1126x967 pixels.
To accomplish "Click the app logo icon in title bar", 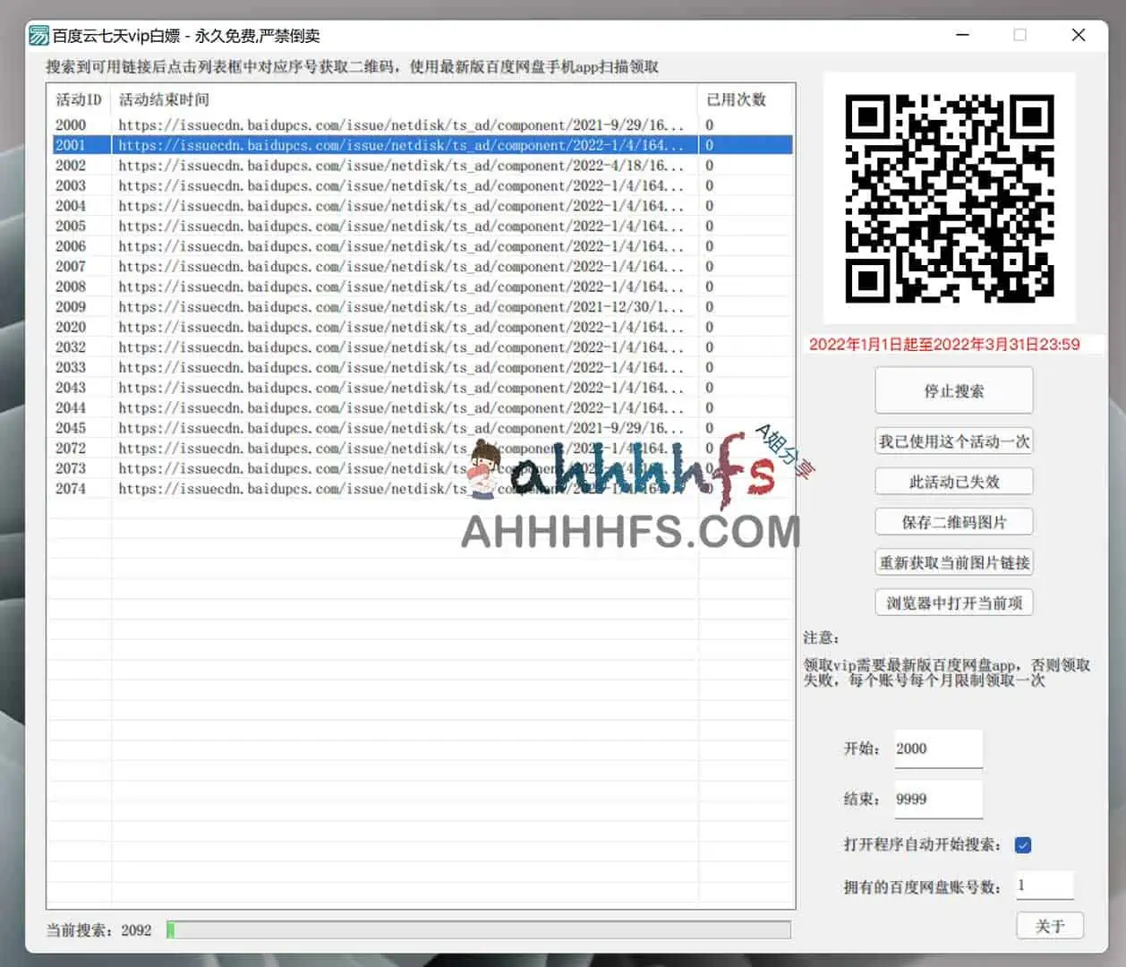I will pos(37,36).
